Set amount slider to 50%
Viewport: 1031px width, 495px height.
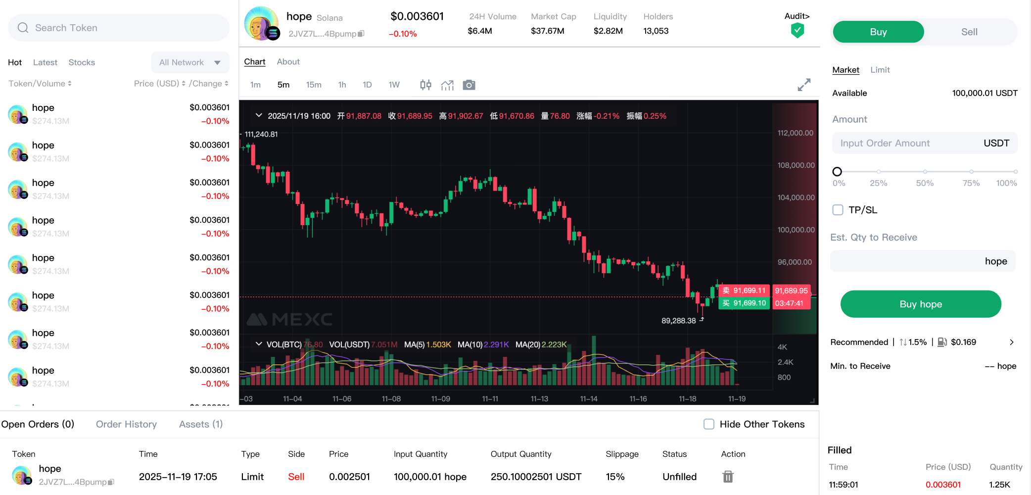pyautogui.click(x=925, y=172)
